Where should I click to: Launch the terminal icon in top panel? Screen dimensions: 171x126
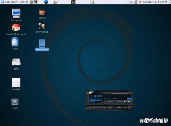pos(36,2)
